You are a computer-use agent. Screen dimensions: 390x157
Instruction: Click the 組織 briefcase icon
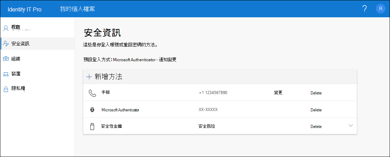(6, 59)
